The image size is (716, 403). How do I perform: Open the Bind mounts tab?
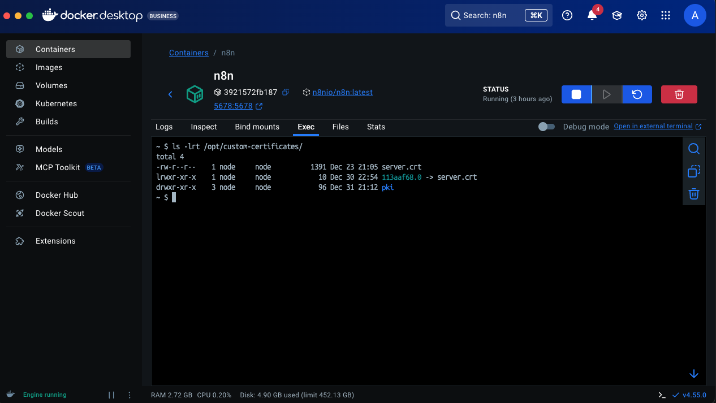tap(257, 127)
